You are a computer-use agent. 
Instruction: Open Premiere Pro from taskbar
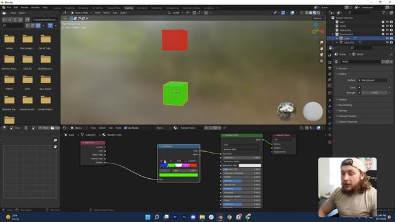[x=175, y=217]
